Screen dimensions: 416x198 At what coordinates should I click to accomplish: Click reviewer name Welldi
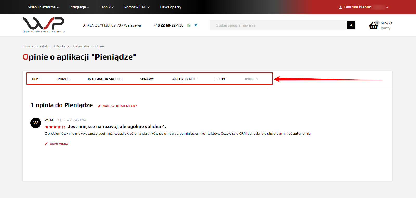49,120
